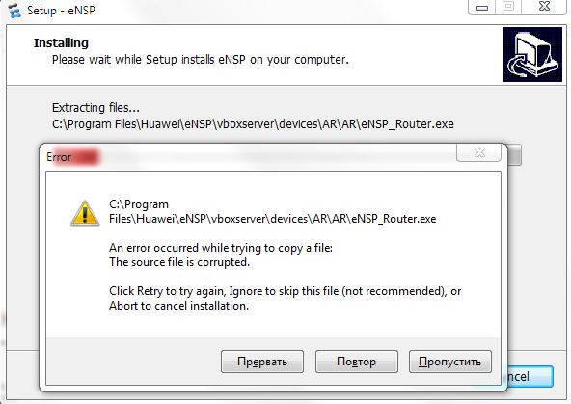Click the Extracting files status label

95,108
